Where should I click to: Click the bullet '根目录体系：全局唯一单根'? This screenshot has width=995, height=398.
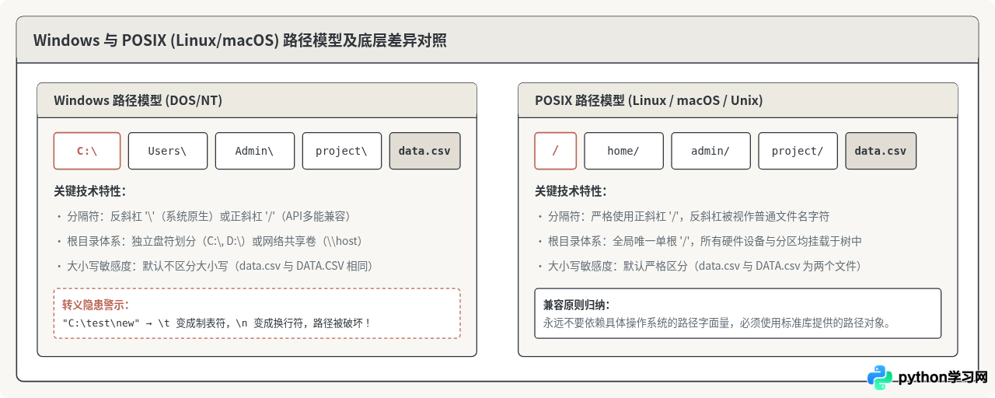point(699,241)
